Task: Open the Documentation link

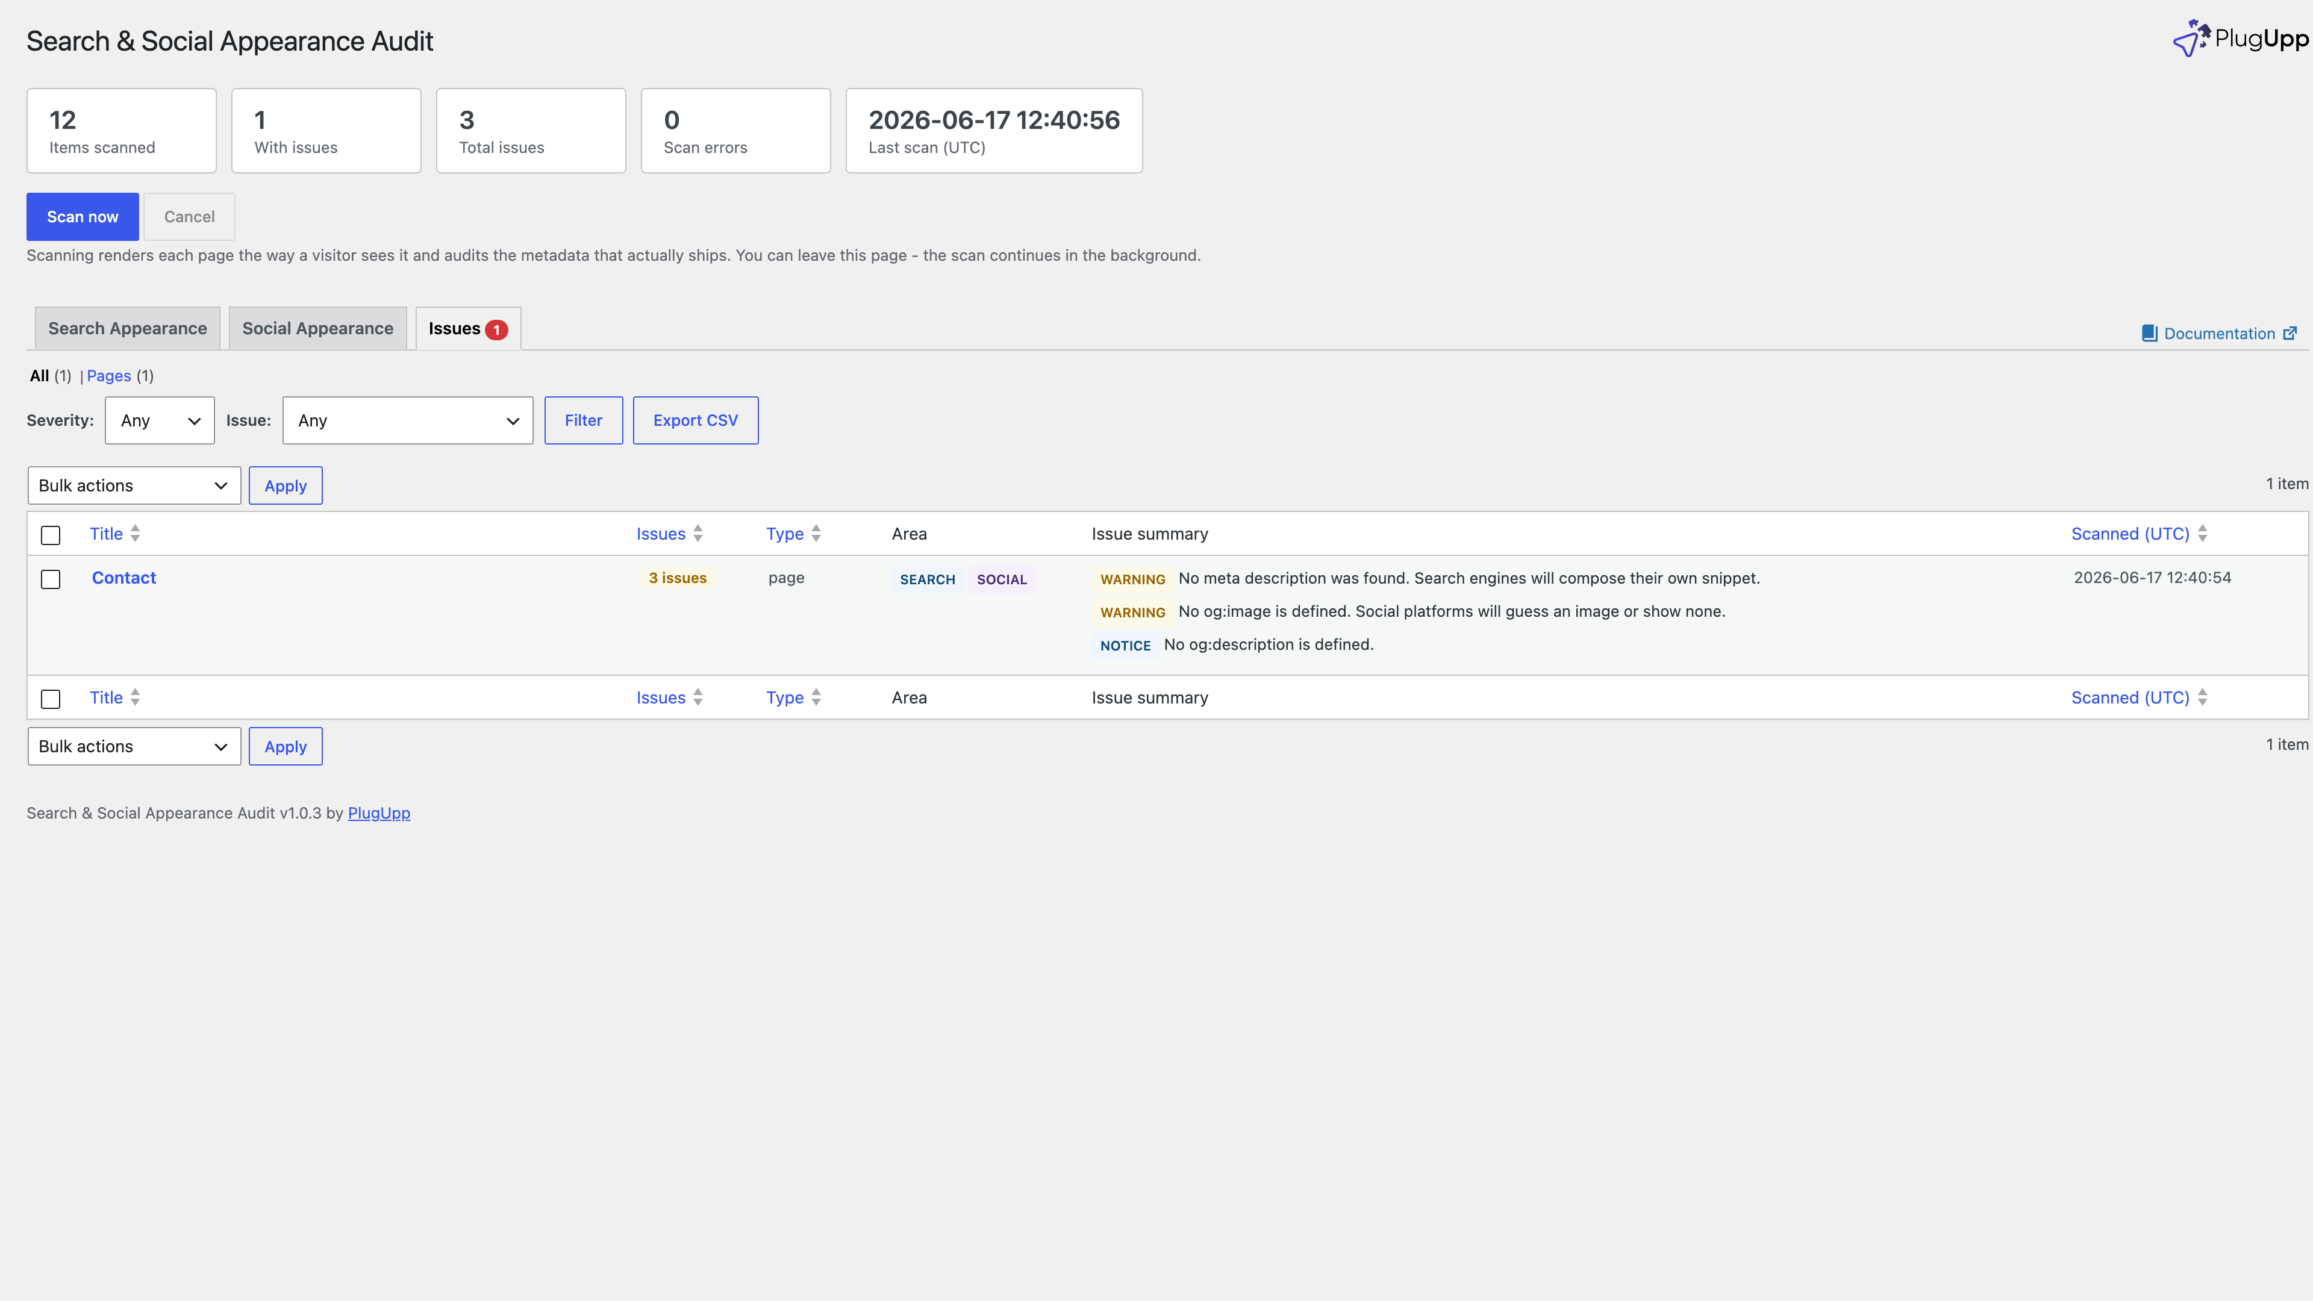Action: (2220, 333)
